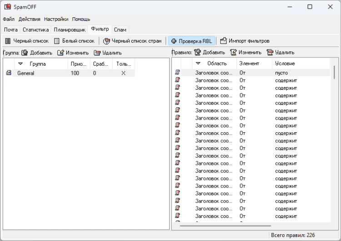The image size is (341, 241).
Task: Open the Файл menu
Action: (9, 19)
